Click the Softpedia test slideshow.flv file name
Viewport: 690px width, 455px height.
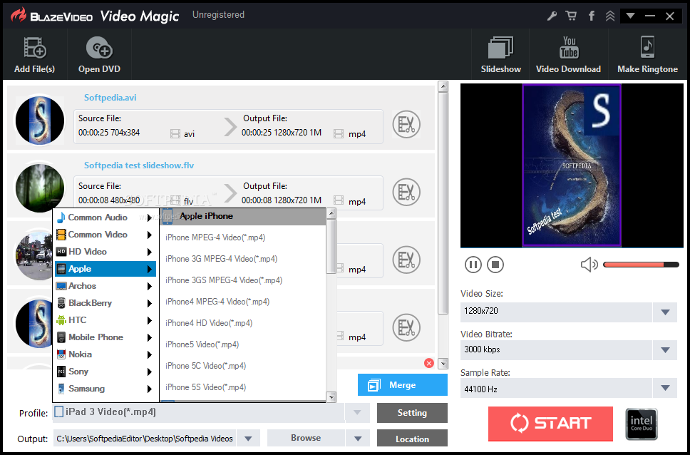click(139, 165)
